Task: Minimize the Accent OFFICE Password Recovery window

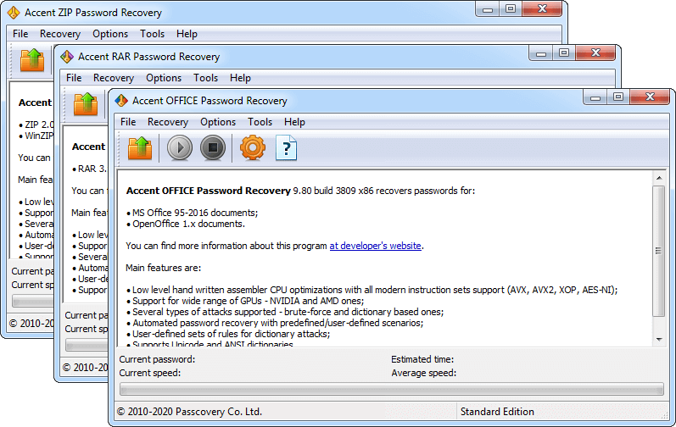Action: point(595,97)
